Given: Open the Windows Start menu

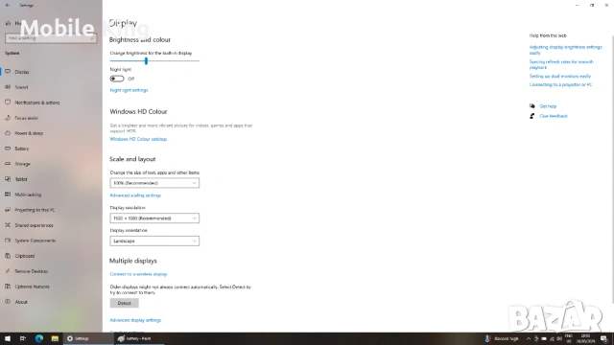Looking at the screenshot, I should (x=8, y=338).
